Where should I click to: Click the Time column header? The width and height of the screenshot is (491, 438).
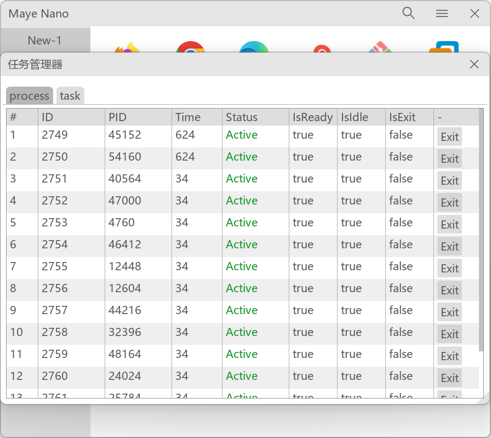pyautogui.click(x=196, y=117)
